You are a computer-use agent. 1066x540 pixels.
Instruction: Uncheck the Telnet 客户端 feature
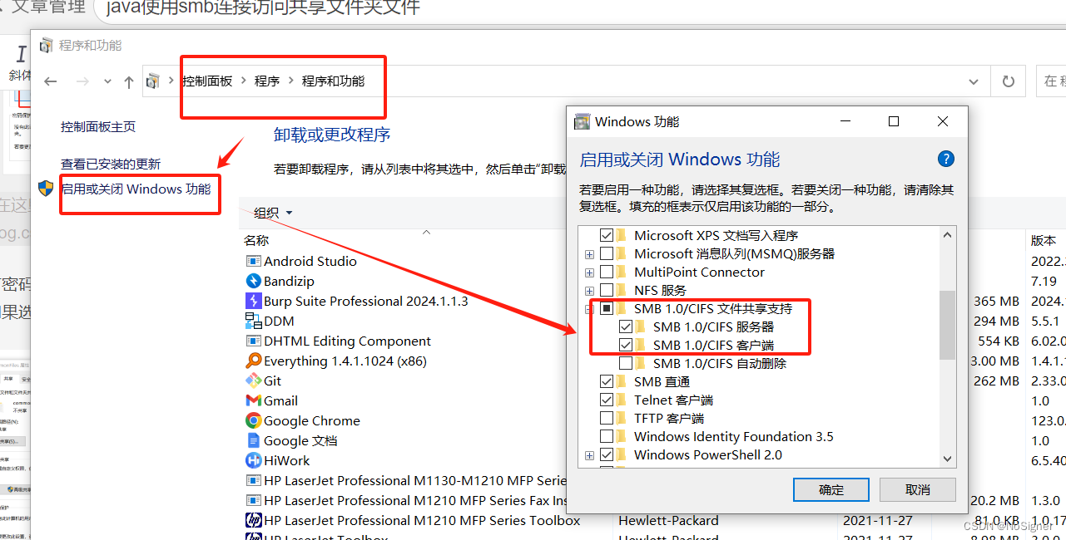click(607, 400)
